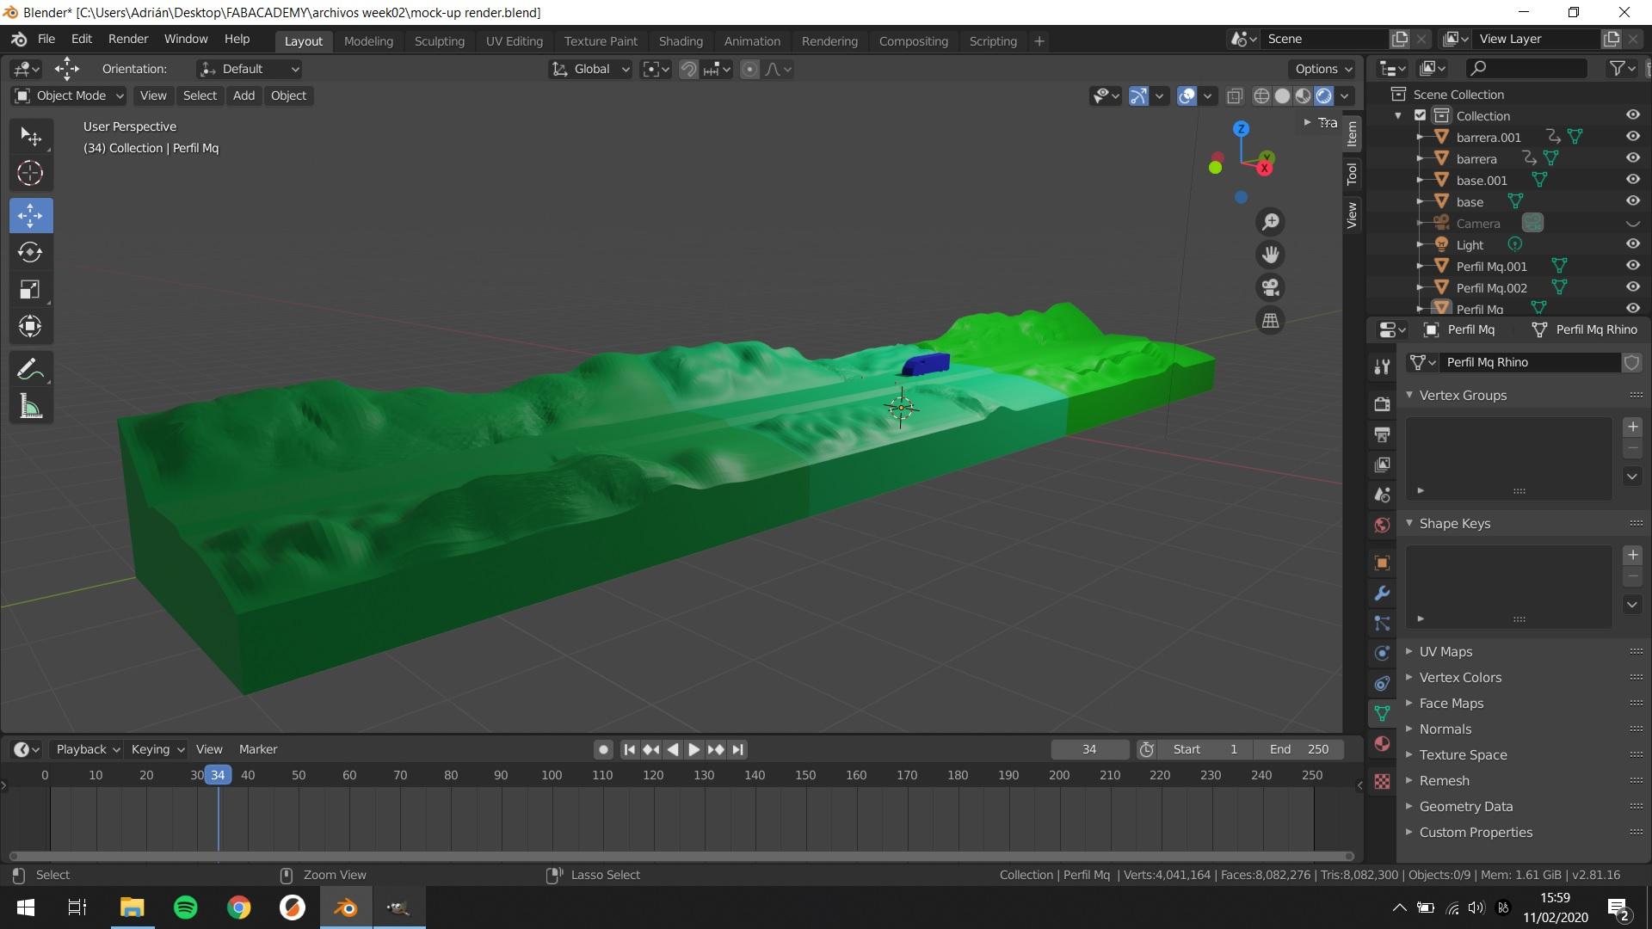Open Physics properties tab icon
Image resolution: width=1652 pixels, height=929 pixels.
coord(1382,654)
